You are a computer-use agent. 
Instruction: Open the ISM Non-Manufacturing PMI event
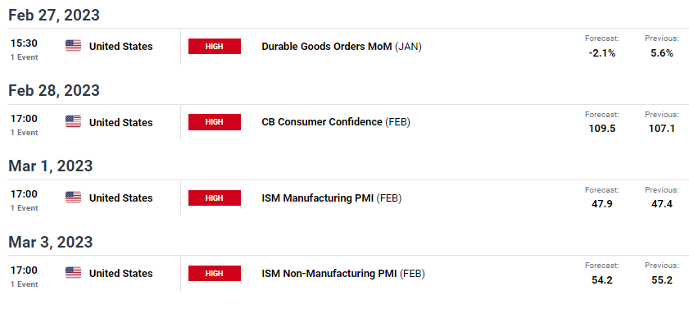343,274
